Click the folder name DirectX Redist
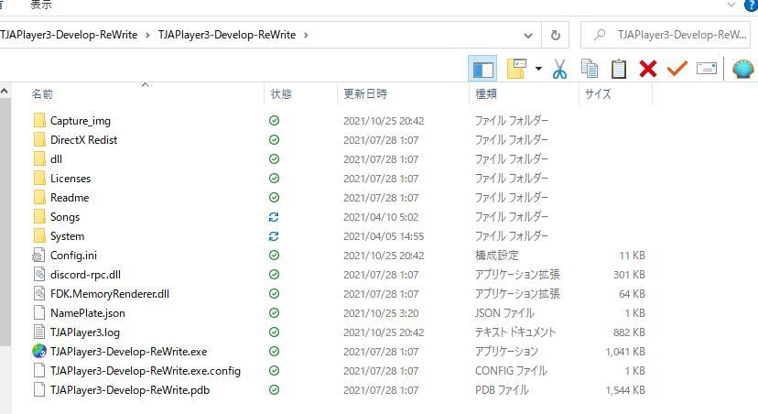The image size is (758, 414). [83, 140]
